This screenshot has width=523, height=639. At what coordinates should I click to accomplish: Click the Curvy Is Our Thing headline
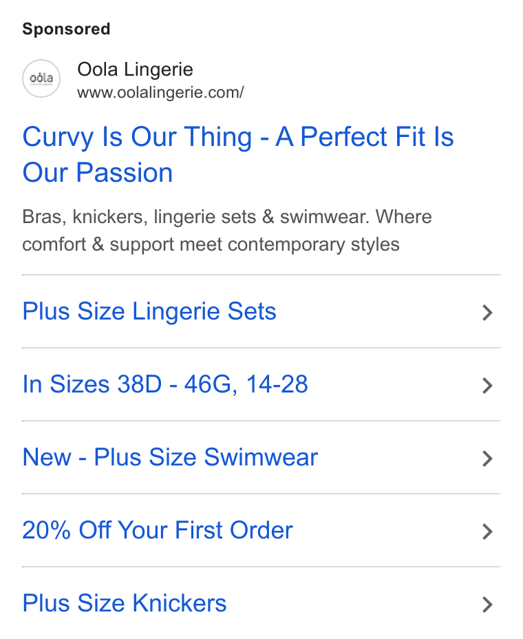coord(238,154)
